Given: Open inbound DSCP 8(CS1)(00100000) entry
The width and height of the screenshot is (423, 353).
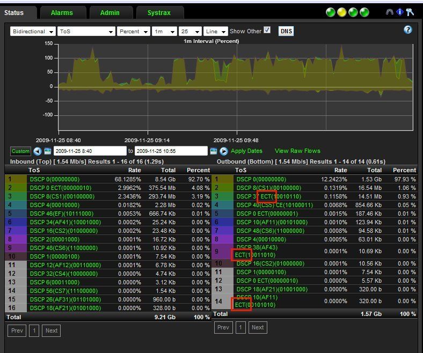Looking at the screenshot, I should 62,196.
